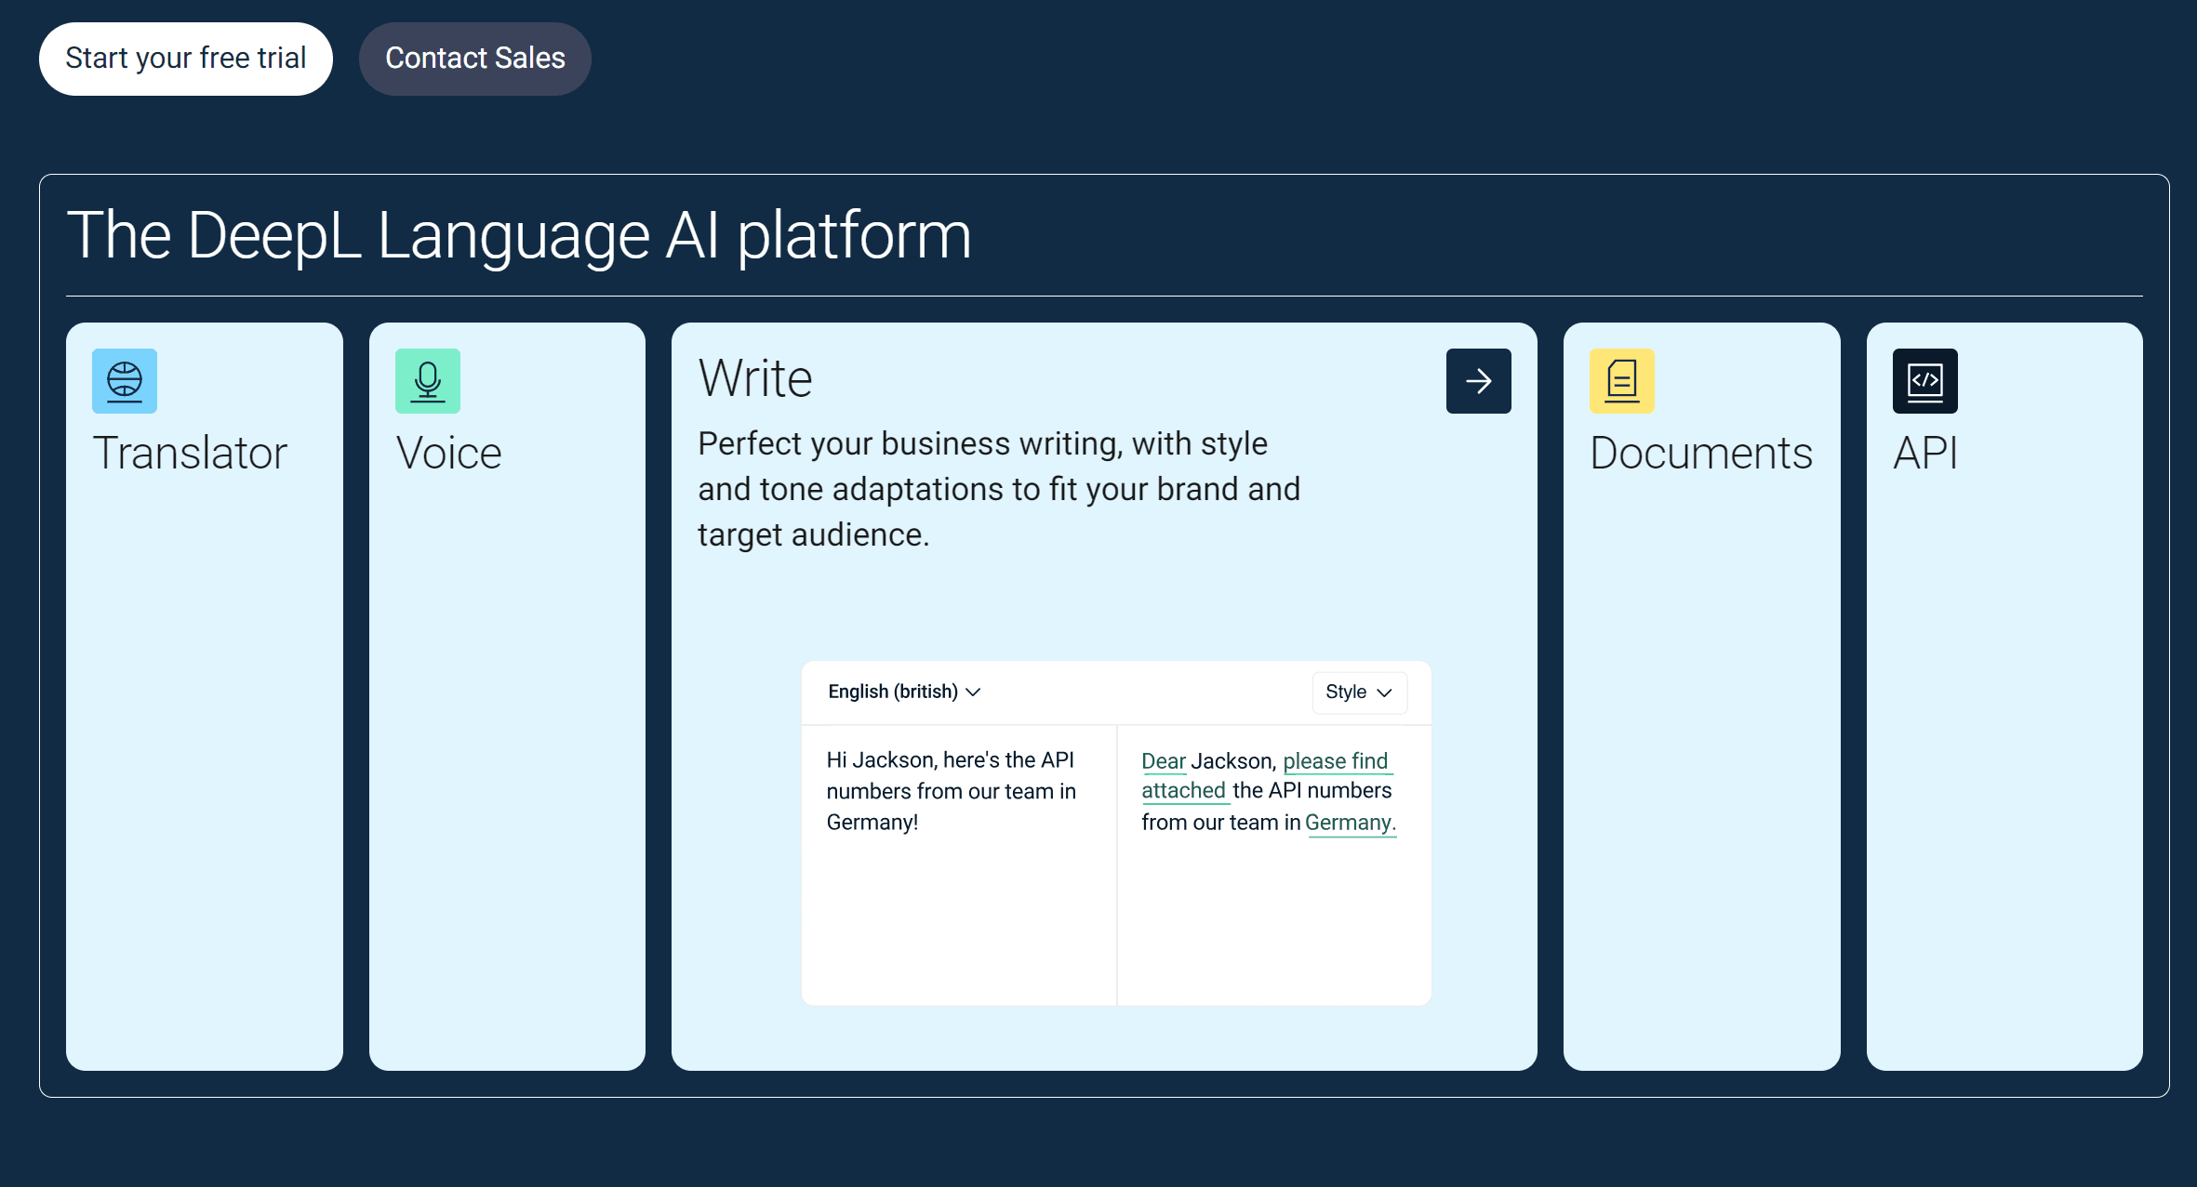Click the Contact Sales button
The width and height of the screenshot is (2197, 1187).
click(474, 59)
